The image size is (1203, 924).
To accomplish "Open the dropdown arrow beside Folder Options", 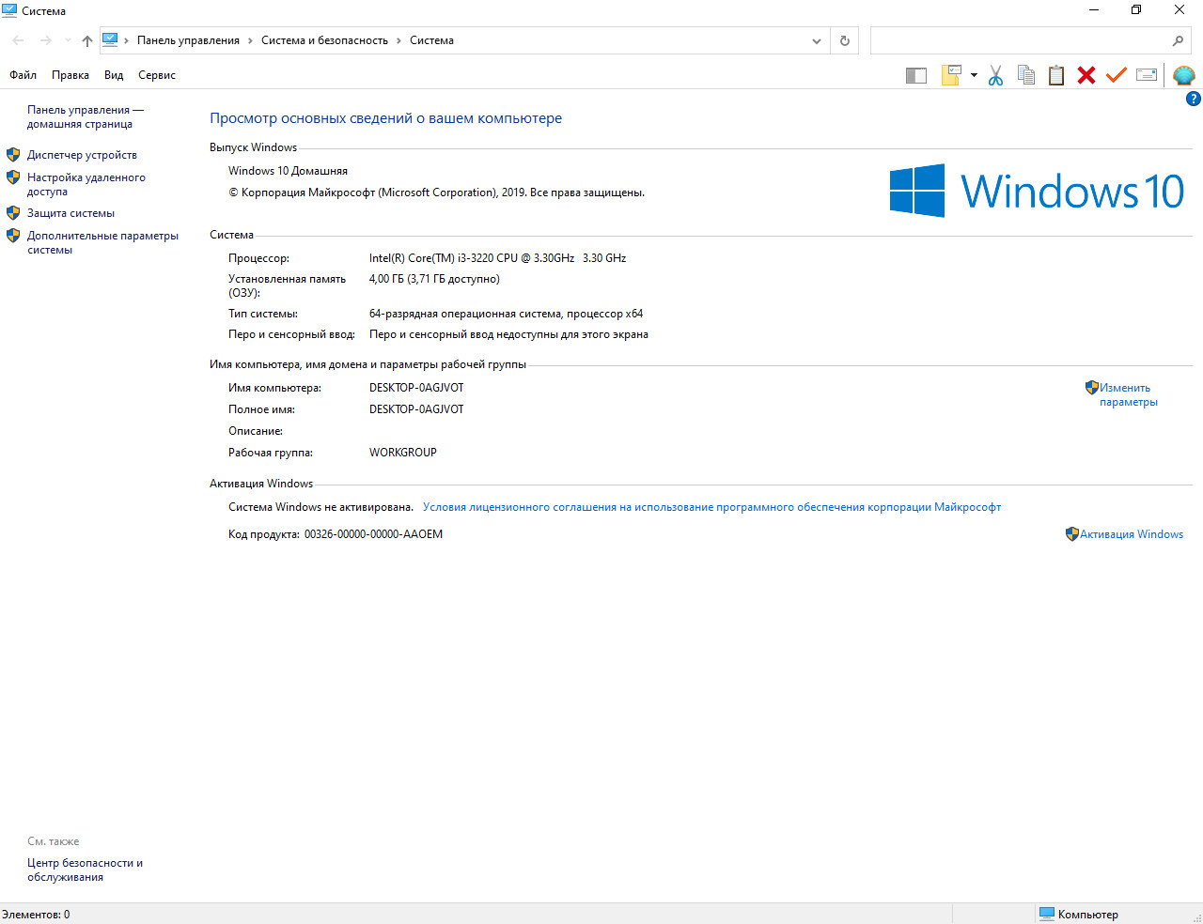I will [974, 75].
